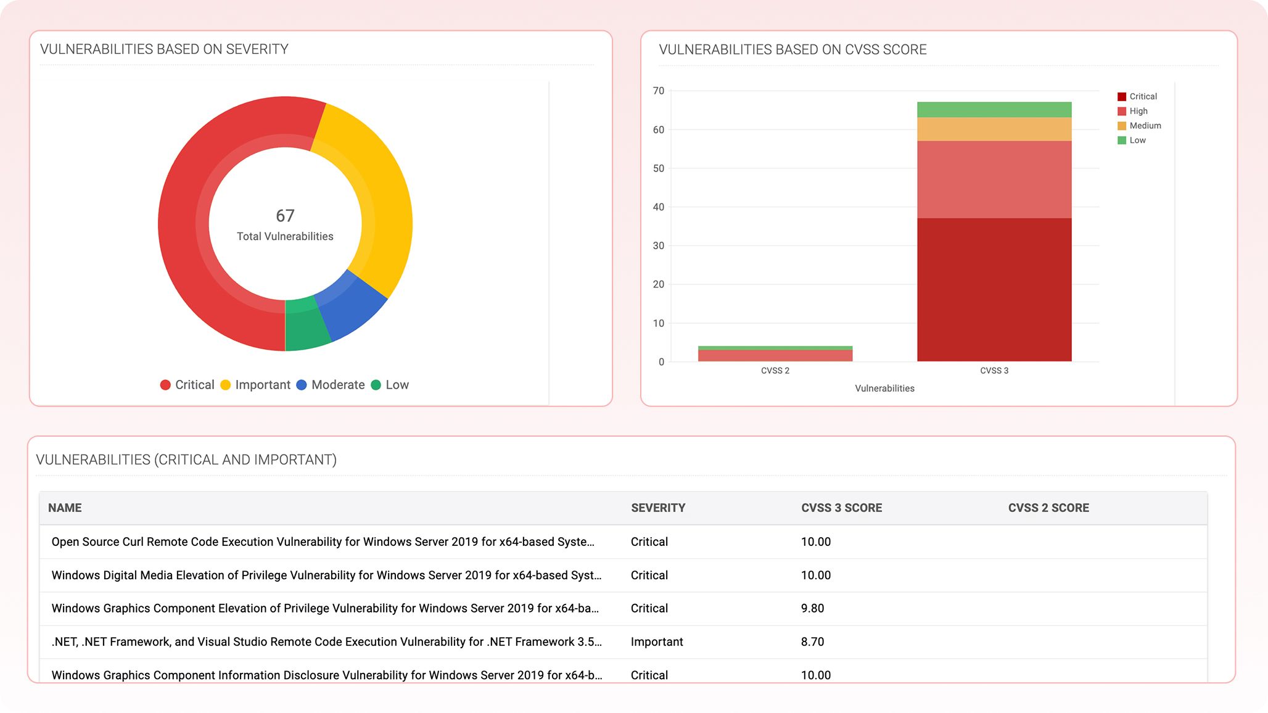Open the Open Source Curl Remote Code Execution entry
Viewport: 1268px width, 713px height.
click(323, 542)
